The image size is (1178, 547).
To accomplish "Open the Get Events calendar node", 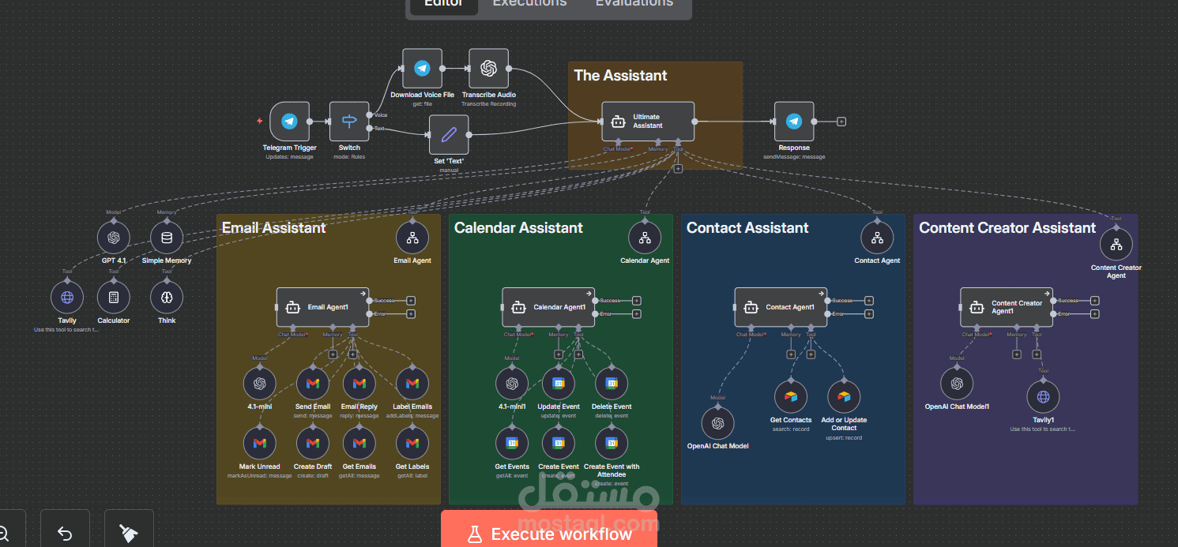I will pyautogui.click(x=512, y=444).
